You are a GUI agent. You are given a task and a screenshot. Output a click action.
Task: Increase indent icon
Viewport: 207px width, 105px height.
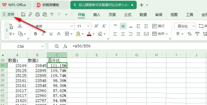(146, 26)
